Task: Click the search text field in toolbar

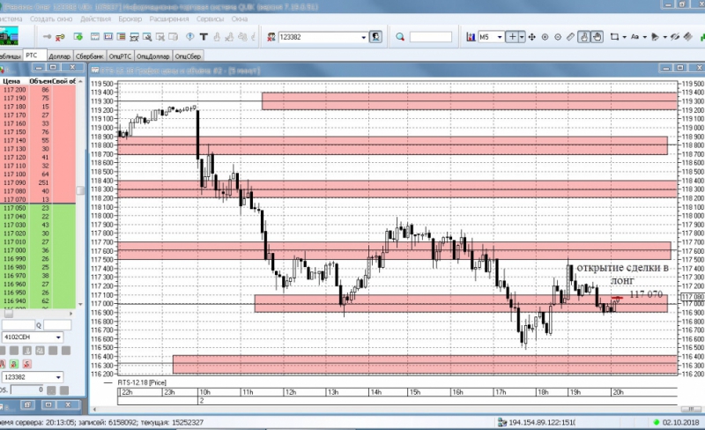Action: (431, 37)
